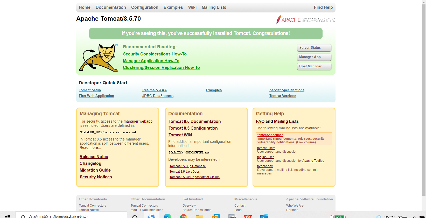This screenshot has height=218, width=426.
Task: Open the tomcat-users mailing list link
Action: [x=266, y=148]
